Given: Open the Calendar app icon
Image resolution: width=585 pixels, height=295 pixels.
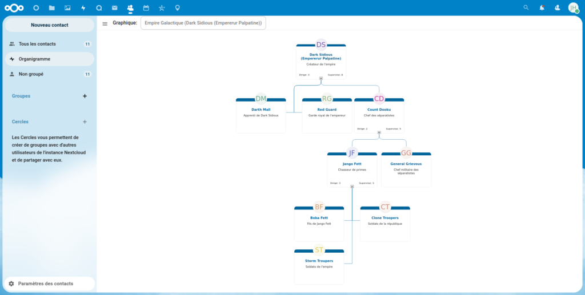Looking at the screenshot, I should pyautogui.click(x=146, y=8).
